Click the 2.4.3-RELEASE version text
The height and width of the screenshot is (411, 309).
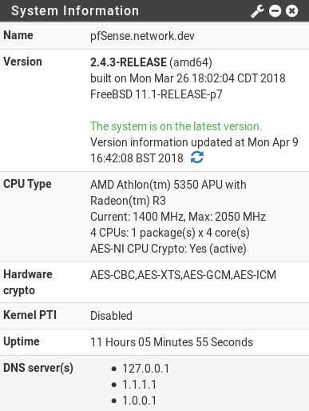[x=129, y=62]
